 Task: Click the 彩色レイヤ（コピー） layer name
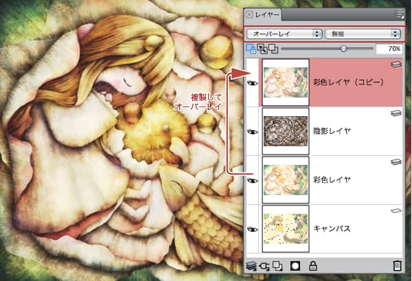click(348, 82)
